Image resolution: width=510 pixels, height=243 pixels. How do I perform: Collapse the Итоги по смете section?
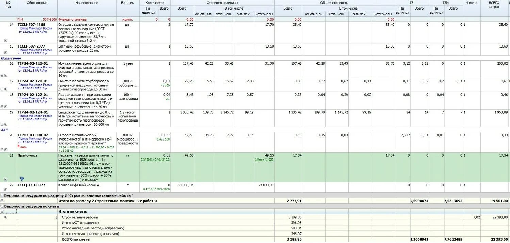point(2,211)
